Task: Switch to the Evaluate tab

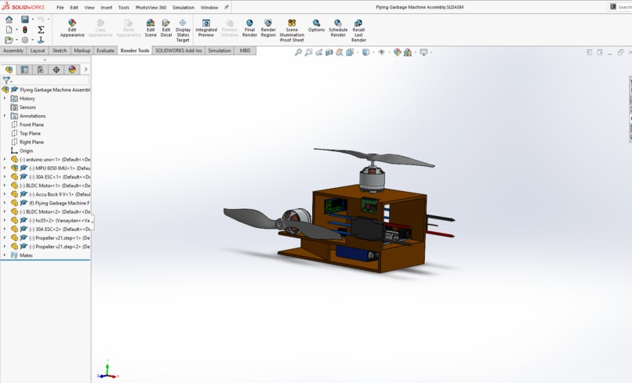Action: 105,50
